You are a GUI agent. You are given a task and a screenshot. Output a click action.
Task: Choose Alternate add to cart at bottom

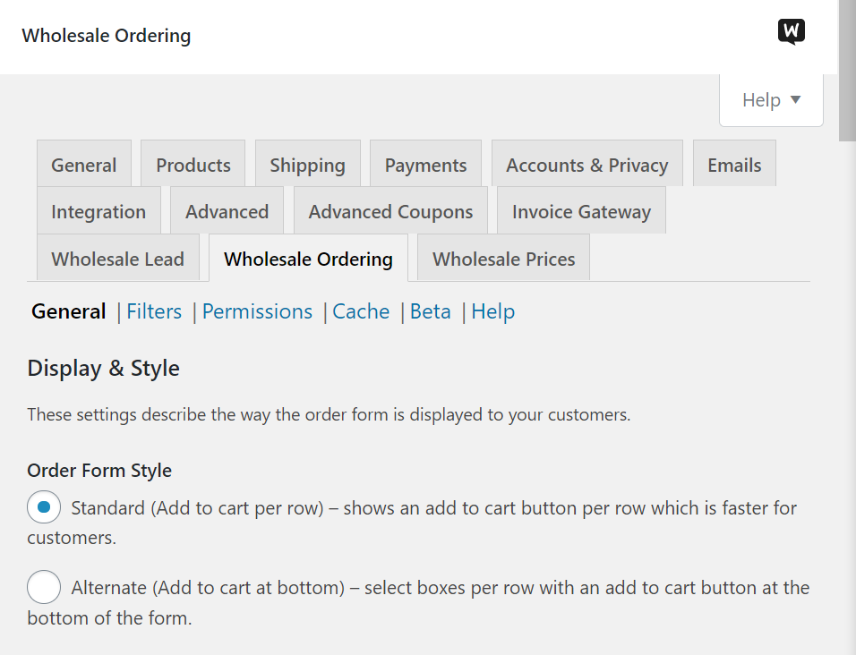44,587
